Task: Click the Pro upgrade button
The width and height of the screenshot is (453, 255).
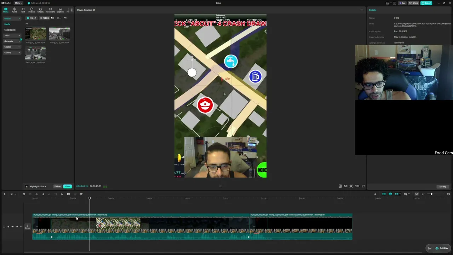Action: pos(402,3)
